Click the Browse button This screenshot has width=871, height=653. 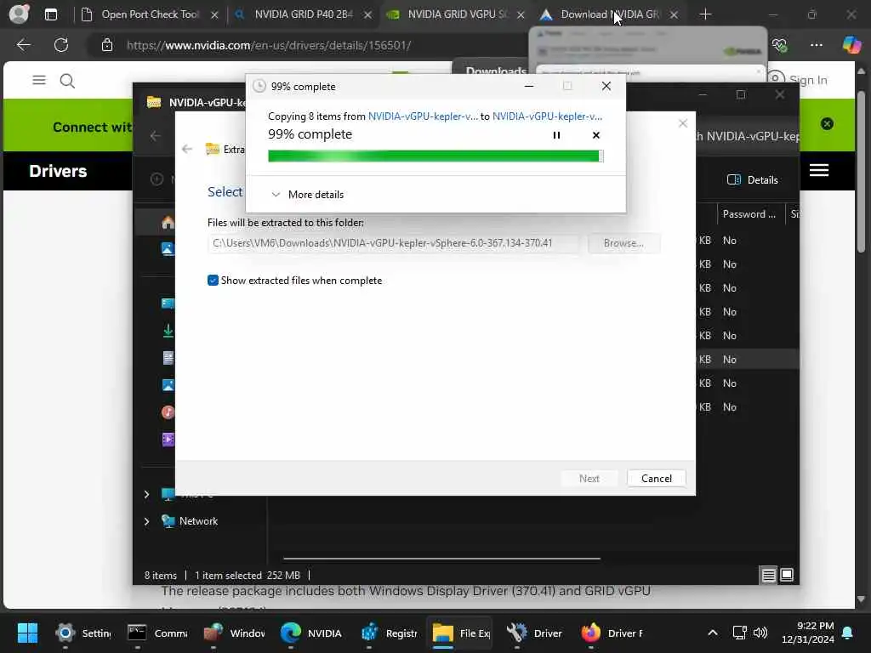tap(623, 243)
